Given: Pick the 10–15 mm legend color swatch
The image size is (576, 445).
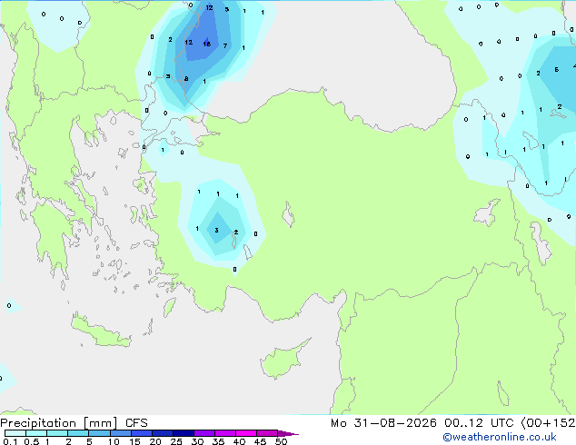Looking at the screenshot, I should coord(121,433).
